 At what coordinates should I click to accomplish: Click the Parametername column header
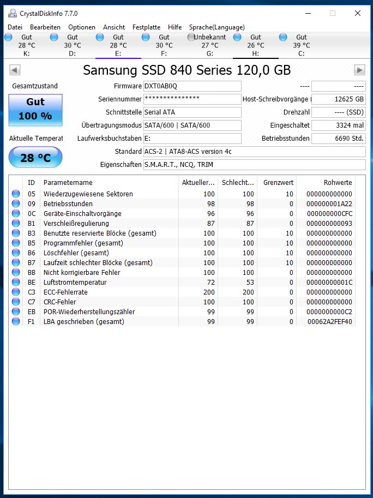click(x=109, y=183)
